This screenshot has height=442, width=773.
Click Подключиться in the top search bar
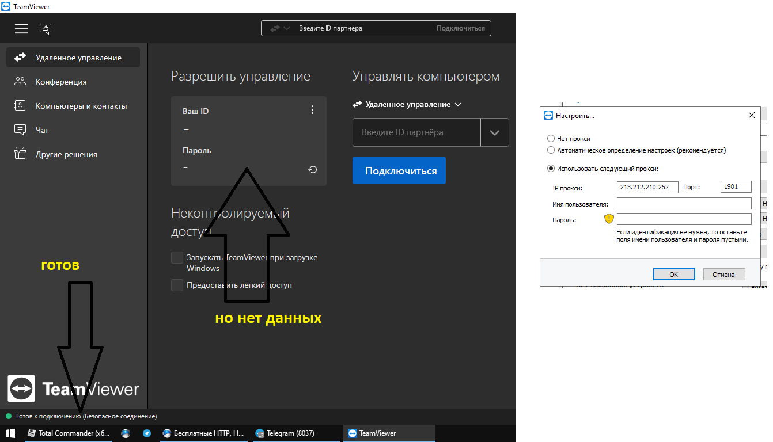coord(461,28)
